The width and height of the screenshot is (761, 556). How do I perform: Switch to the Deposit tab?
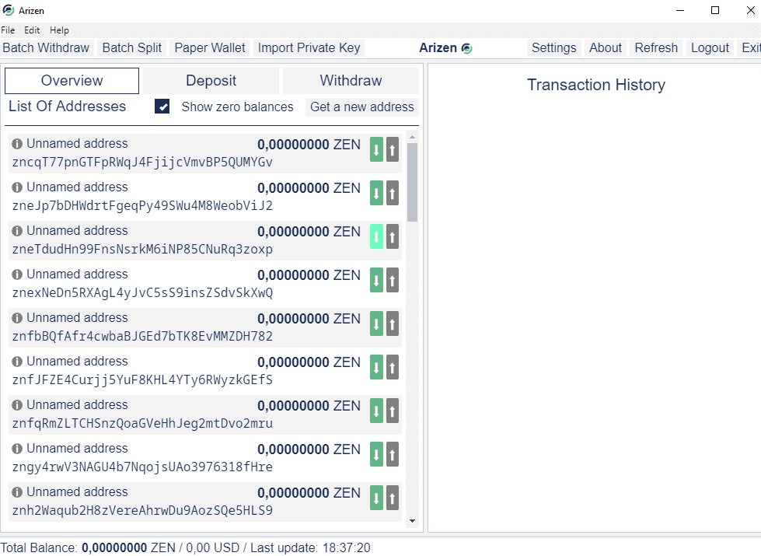point(211,81)
